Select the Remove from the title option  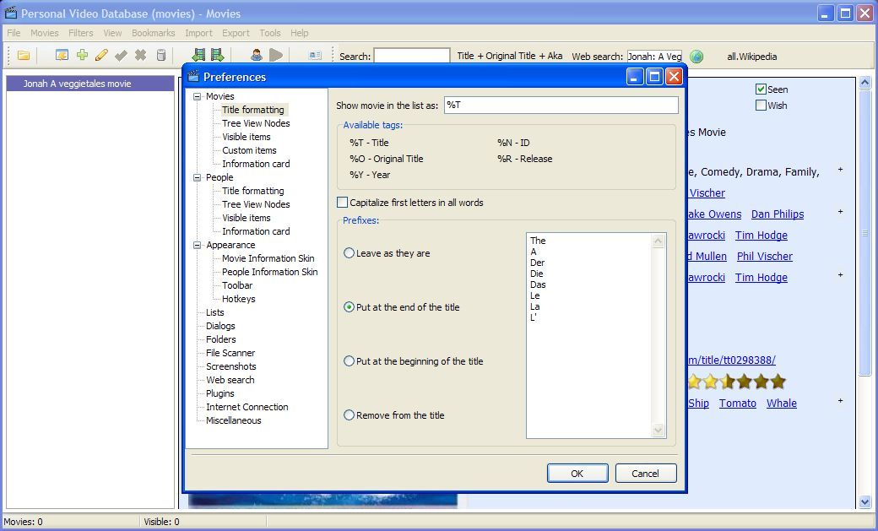[x=350, y=415]
